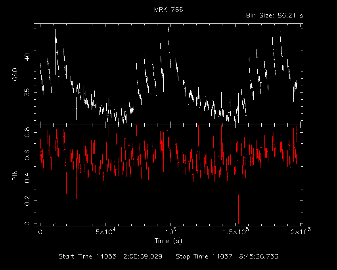Click x-axis tick label 1.5×10^5
The height and width of the screenshot is (270, 337).
pos(236,231)
